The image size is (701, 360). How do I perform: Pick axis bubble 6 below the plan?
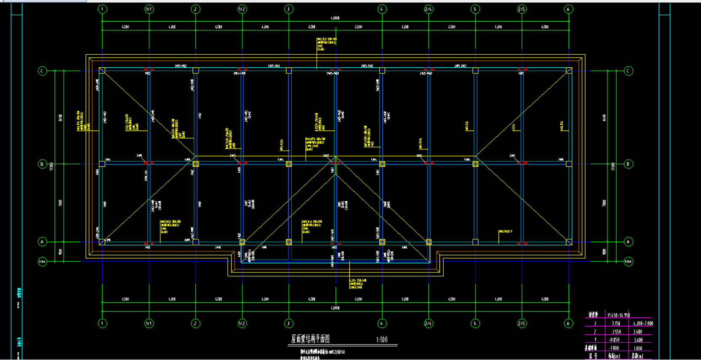[568, 323]
